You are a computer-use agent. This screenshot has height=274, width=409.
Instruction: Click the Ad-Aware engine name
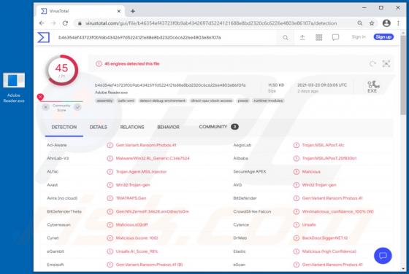(57, 145)
